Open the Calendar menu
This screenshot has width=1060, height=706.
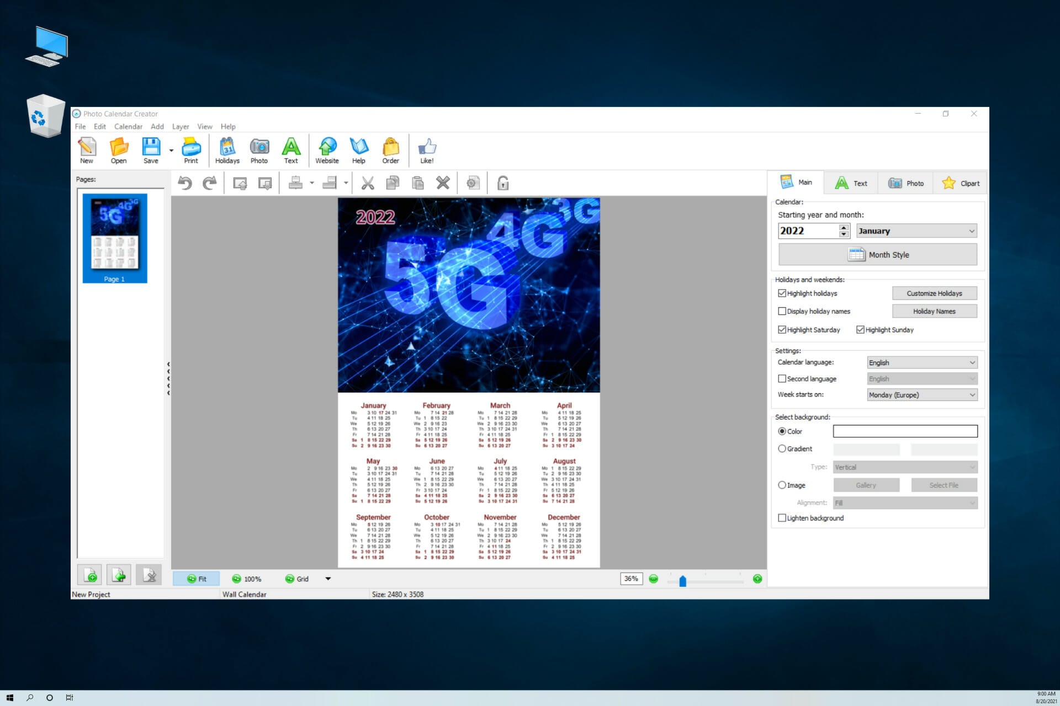point(128,126)
